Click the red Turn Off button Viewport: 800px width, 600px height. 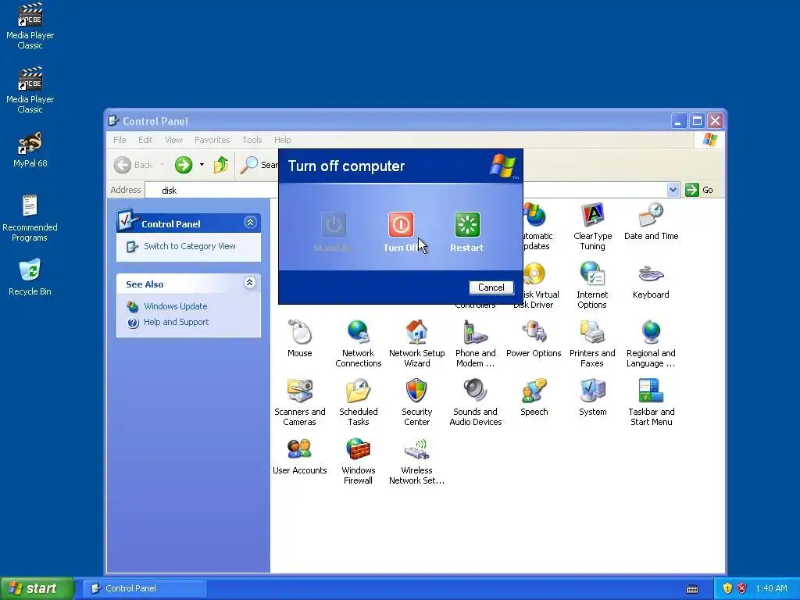(401, 225)
